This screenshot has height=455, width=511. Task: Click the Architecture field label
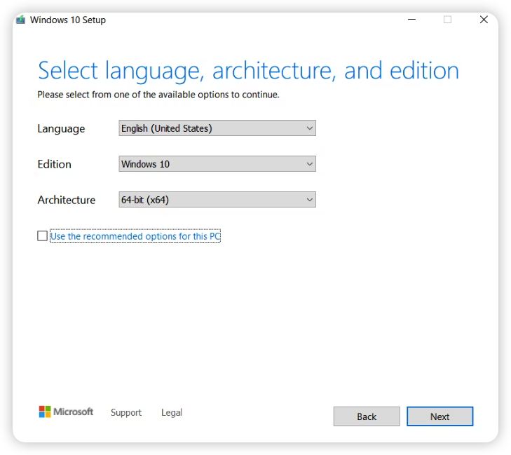[x=67, y=200]
